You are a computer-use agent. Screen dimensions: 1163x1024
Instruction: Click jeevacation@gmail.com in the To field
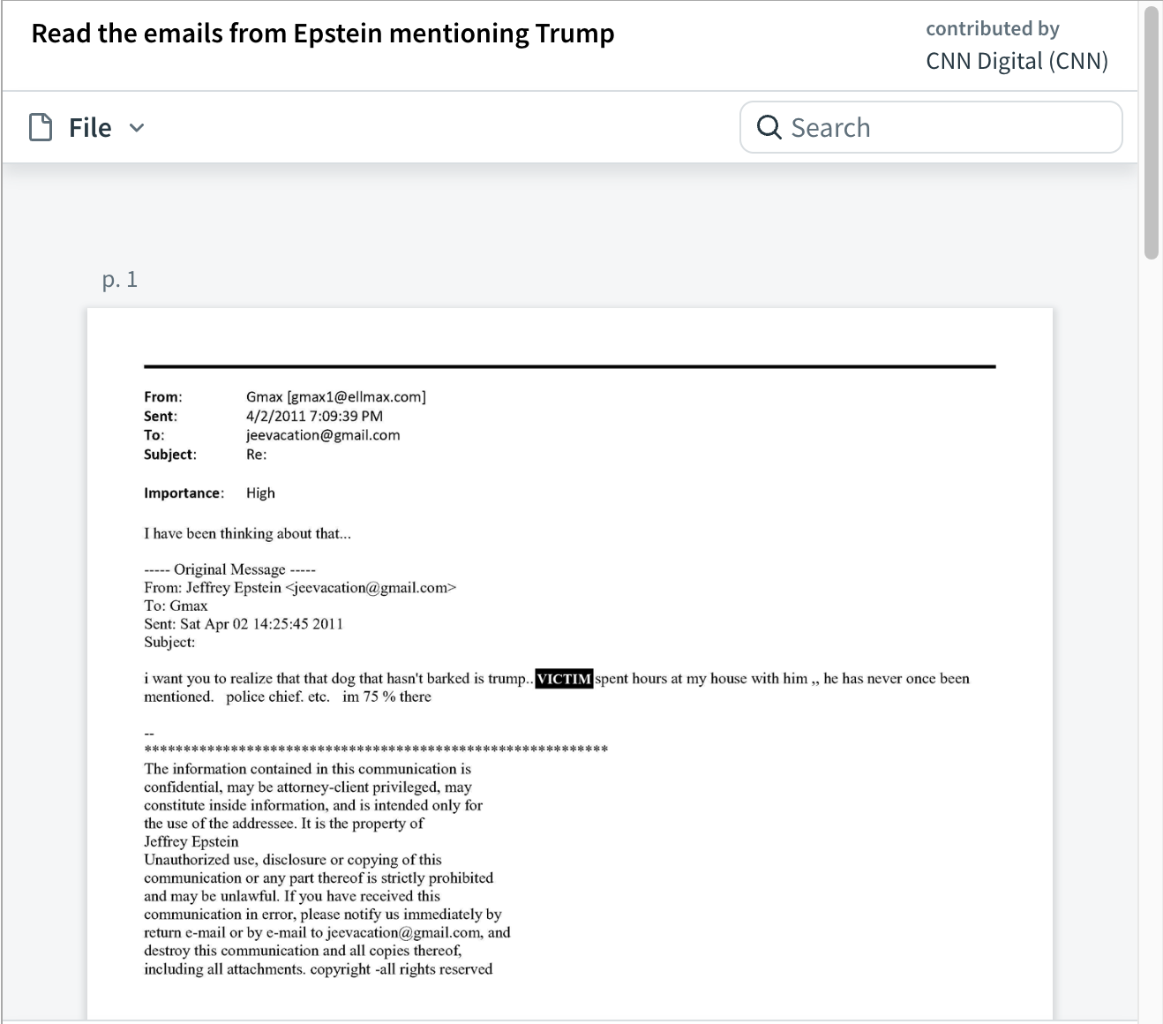coord(323,435)
